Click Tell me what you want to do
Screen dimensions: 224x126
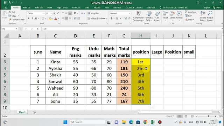[174, 8]
